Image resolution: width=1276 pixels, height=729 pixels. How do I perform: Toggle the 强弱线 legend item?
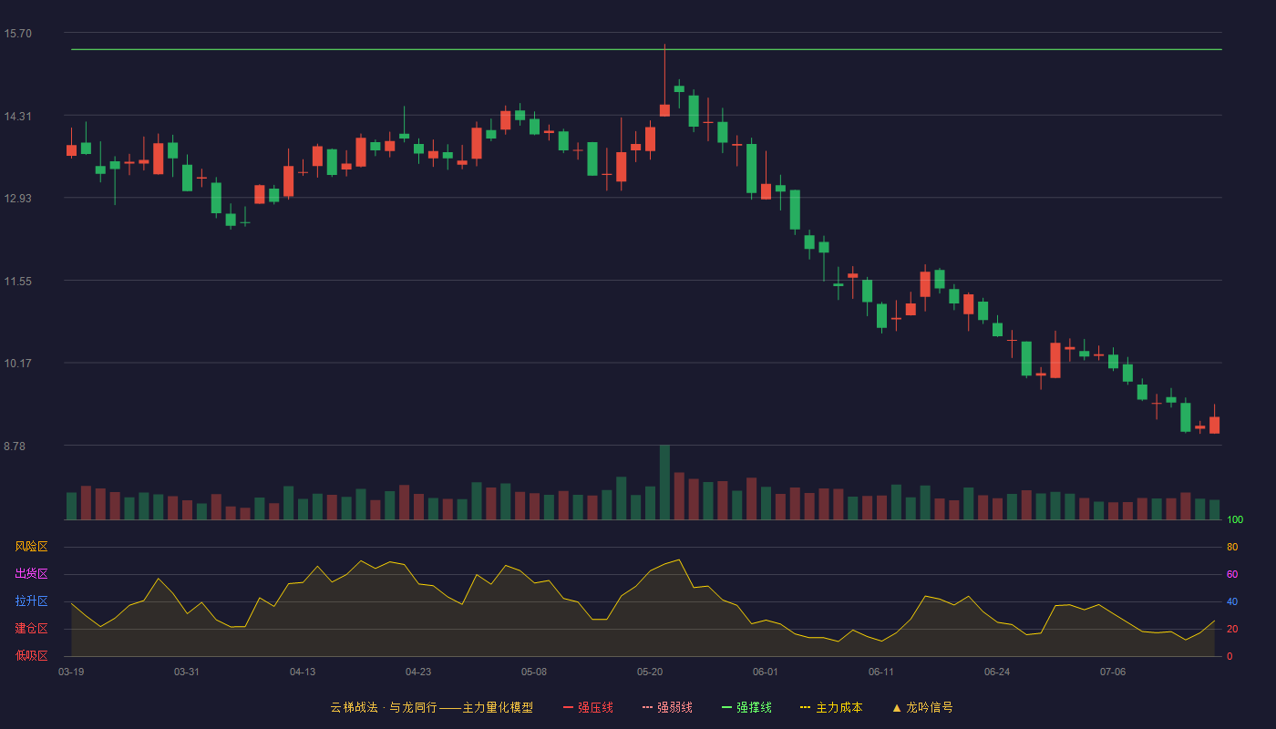point(667,707)
